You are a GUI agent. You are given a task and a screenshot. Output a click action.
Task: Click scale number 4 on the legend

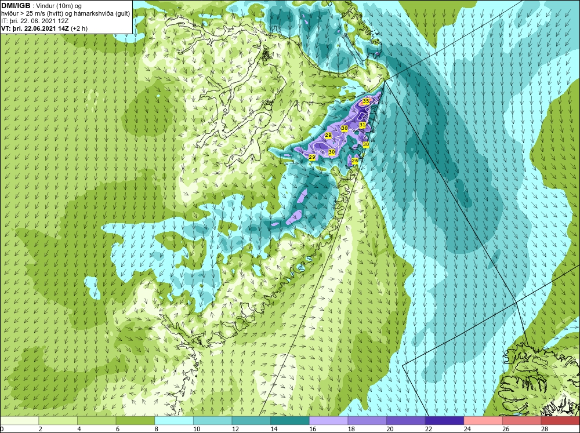pyautogui.click(x=79, y=429)
